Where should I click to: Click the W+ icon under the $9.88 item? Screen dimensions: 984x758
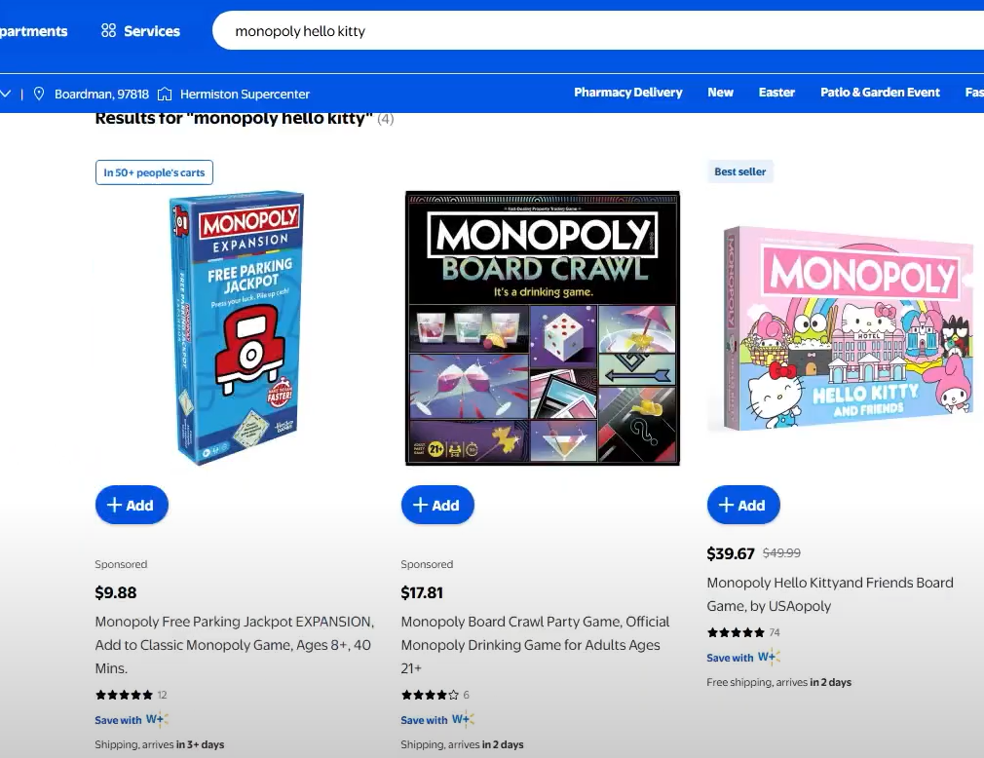[157, 720]
